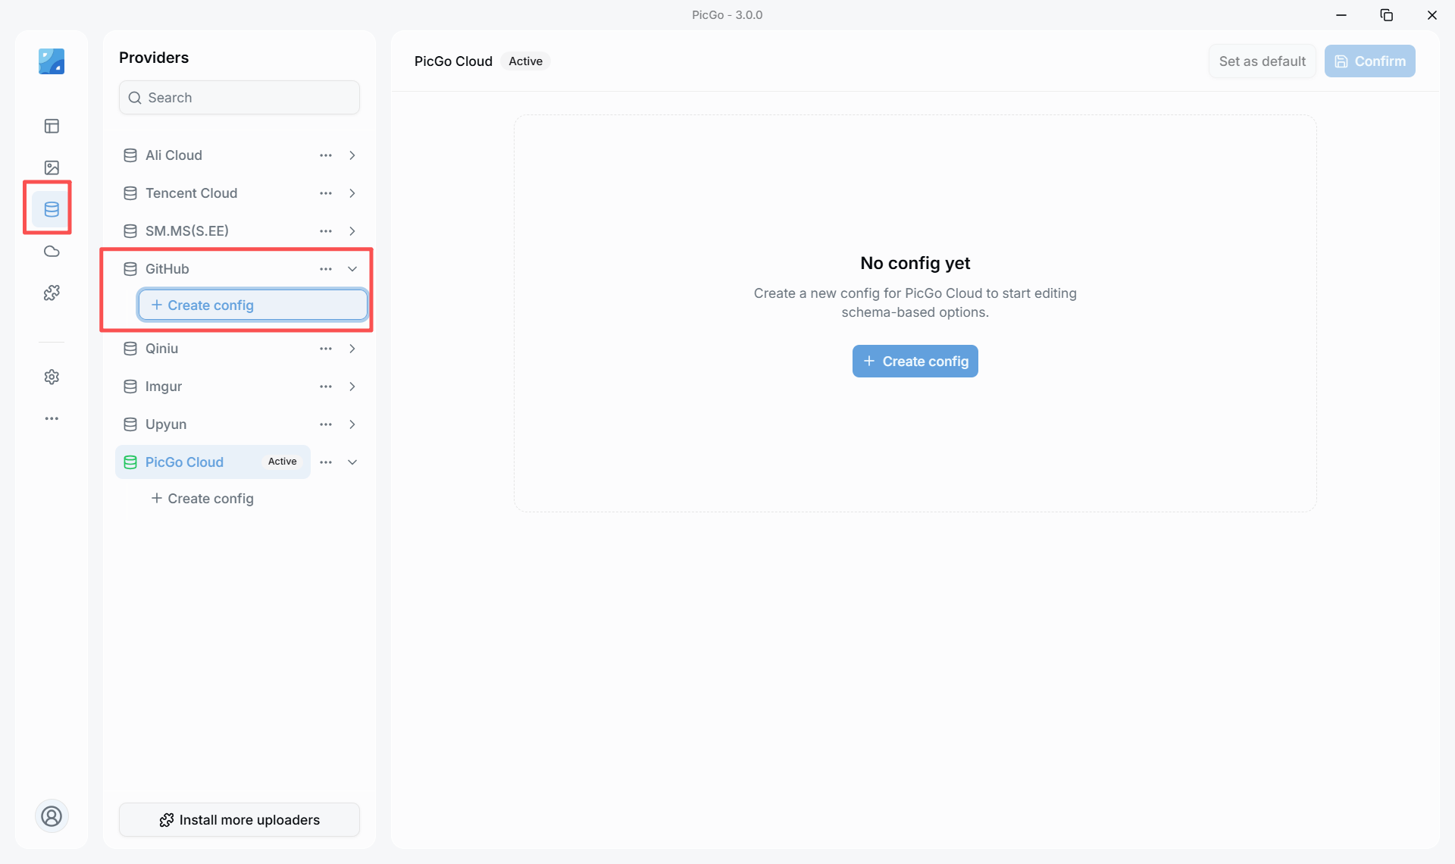Open the providers database icon in sidebar
Screen dimensions: 1455x864
pos(52,209)
